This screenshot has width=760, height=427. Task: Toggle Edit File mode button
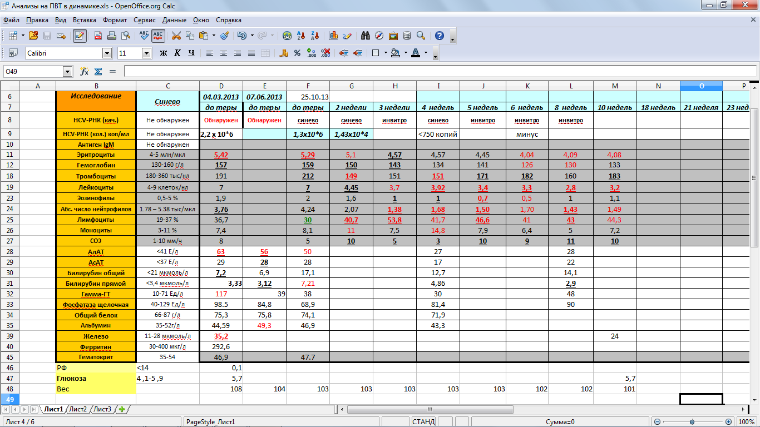point(80,36)
